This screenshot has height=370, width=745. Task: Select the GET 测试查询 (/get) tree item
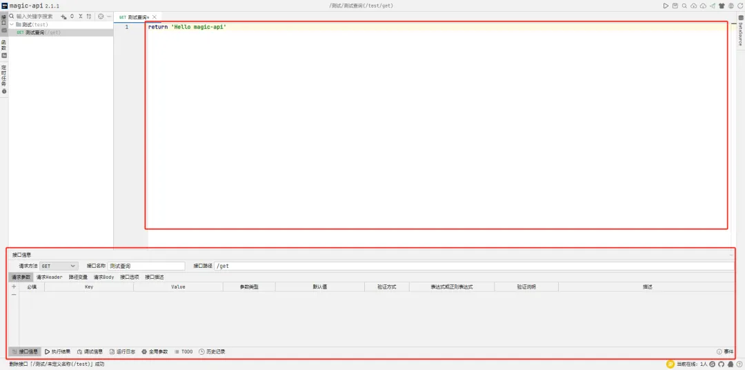[41, 32]
